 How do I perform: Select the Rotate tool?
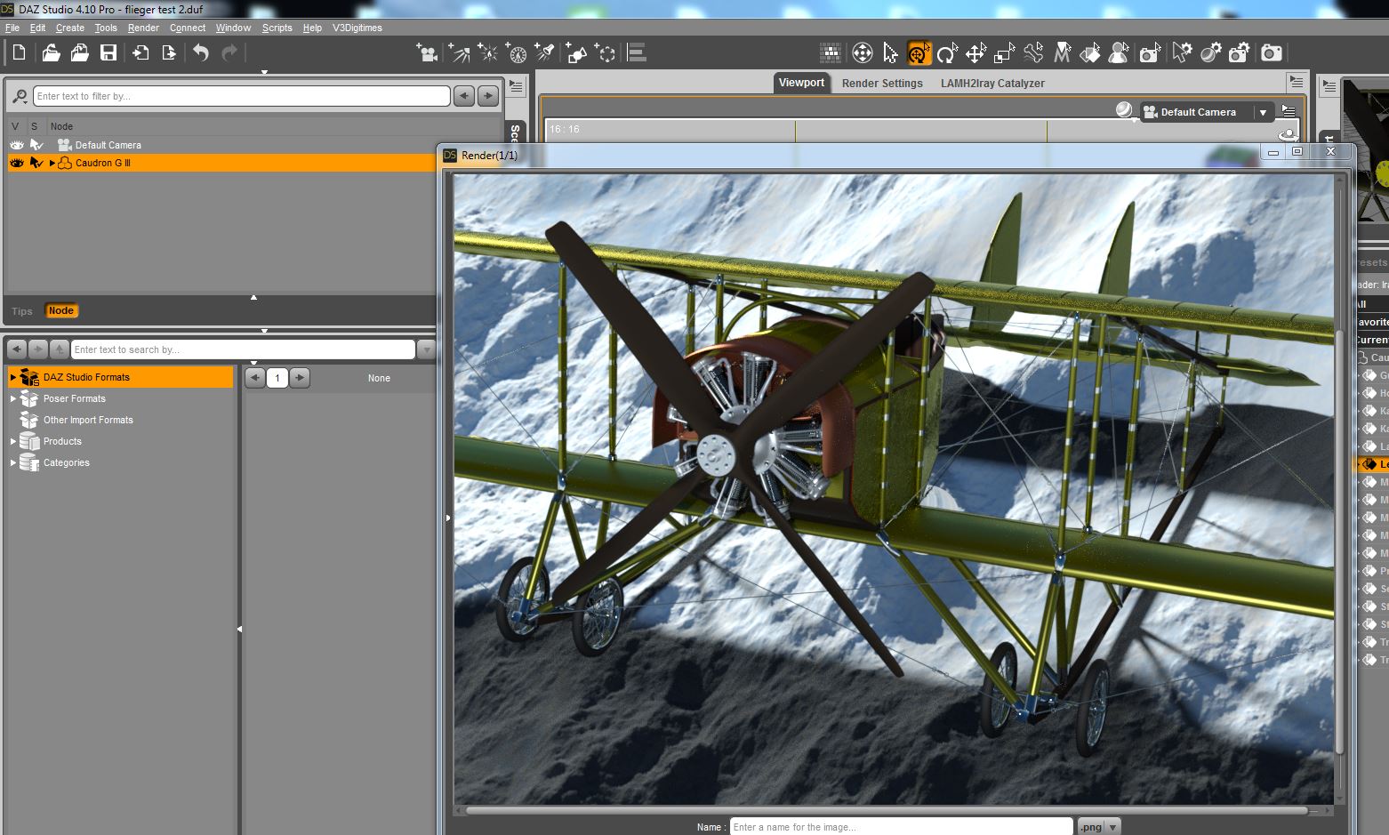[x=947, y=53]
